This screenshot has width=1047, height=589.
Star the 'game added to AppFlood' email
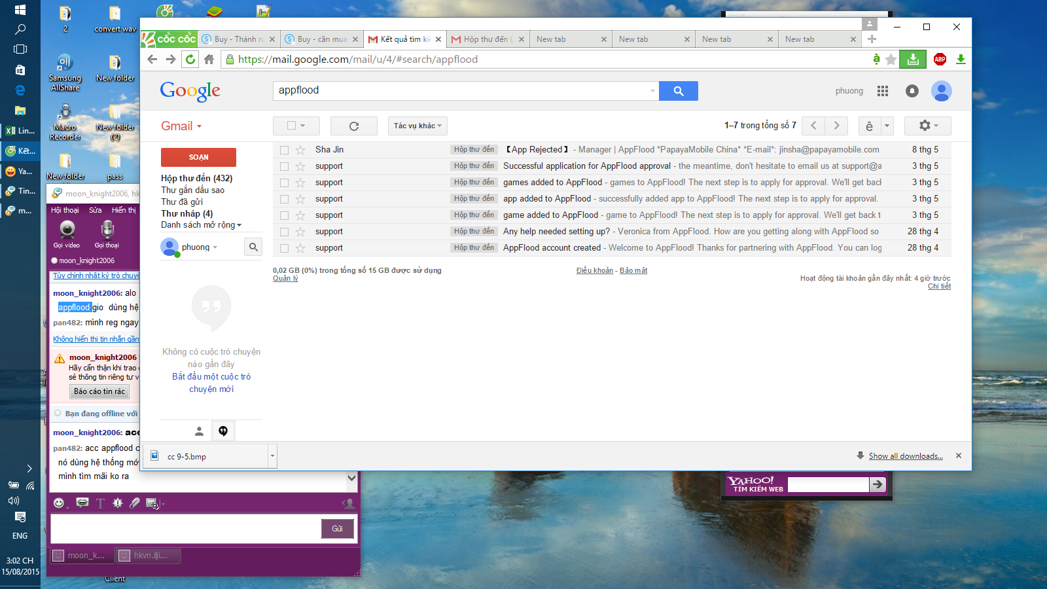(x=300, y=215)
